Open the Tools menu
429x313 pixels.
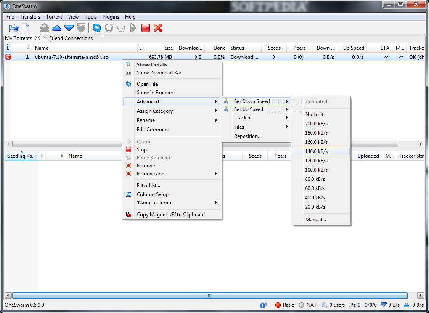pyautogui.click(x=90, y=17)
